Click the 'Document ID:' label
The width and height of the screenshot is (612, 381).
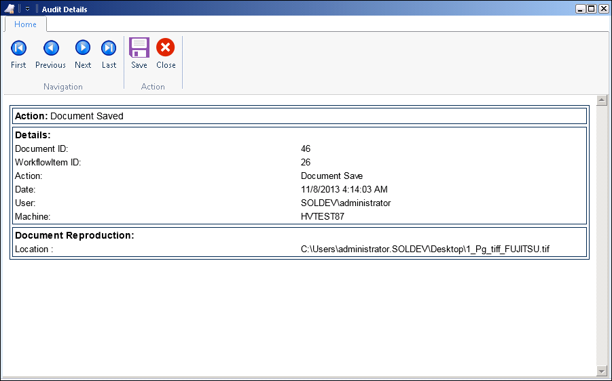(x=41, y=149)
